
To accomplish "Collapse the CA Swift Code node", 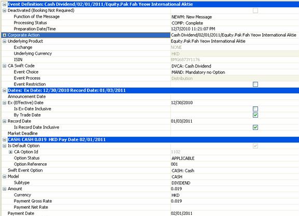I will click(x=4, y=66).
